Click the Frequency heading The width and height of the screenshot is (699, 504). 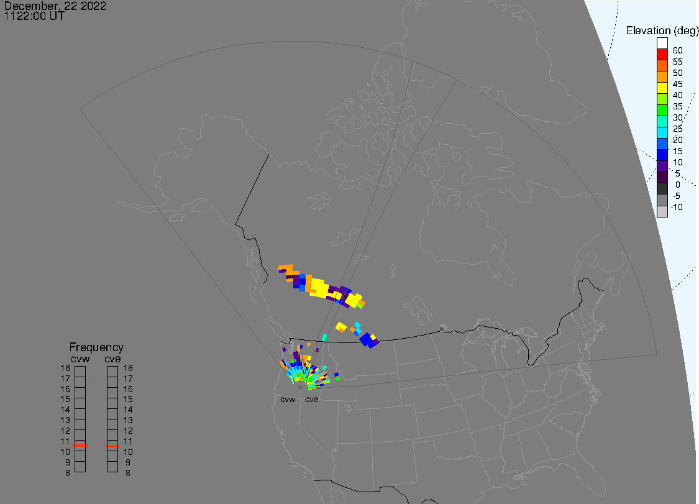(x=96, y=347)
